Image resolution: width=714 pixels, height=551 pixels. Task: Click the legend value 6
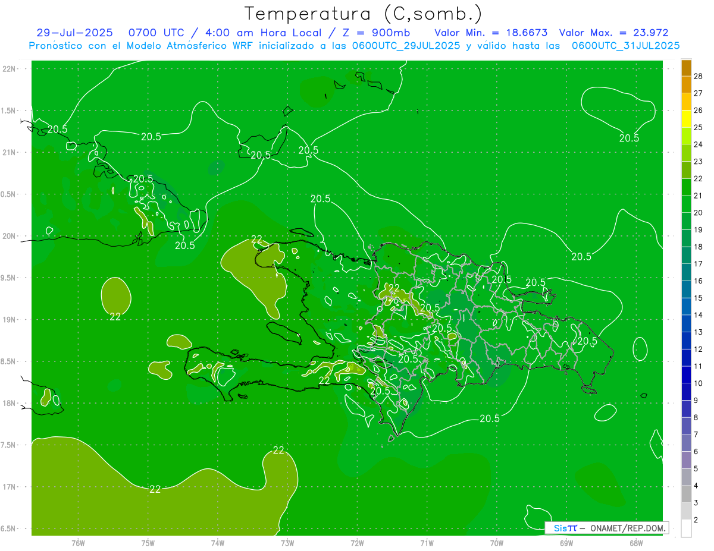(x=696, y=452)
